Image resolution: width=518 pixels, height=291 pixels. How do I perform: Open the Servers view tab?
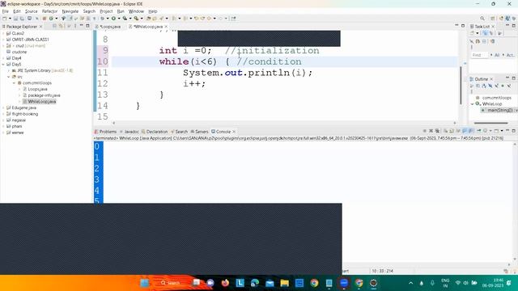(x=199, y=131)
